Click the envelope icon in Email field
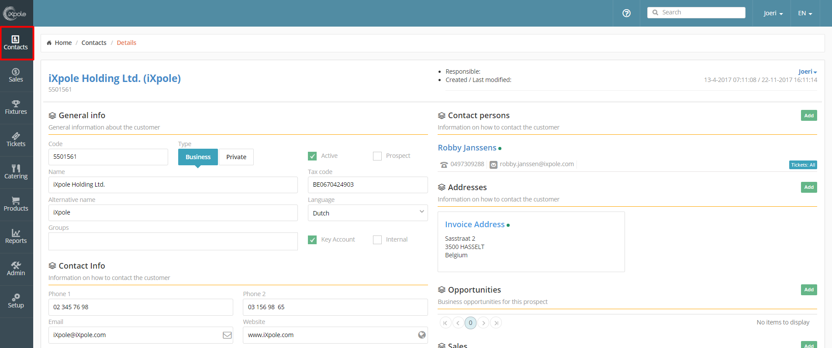 [x=227, y=335]
